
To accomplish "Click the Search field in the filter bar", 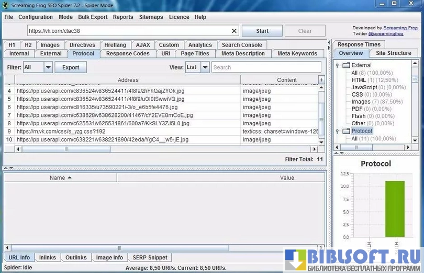I will [266, 67].
